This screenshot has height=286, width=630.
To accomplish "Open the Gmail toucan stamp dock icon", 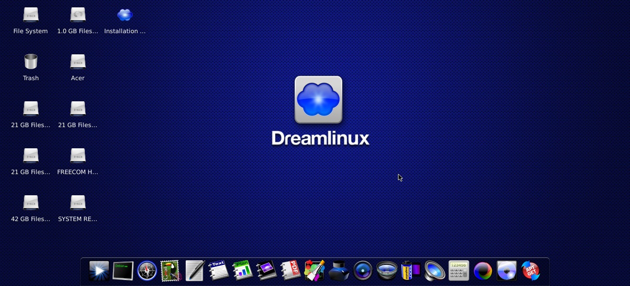I will (x=171, y=271).
